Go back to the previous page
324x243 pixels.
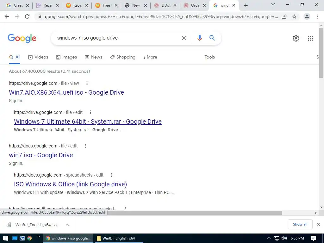[x=7, y=16]
